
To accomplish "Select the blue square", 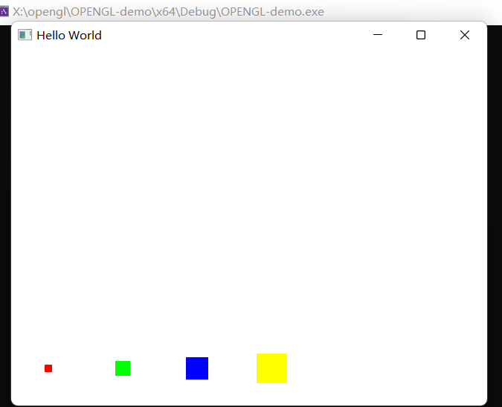I will [197, 368].
